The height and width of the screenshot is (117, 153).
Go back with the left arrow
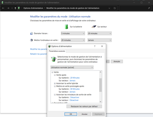3,8
